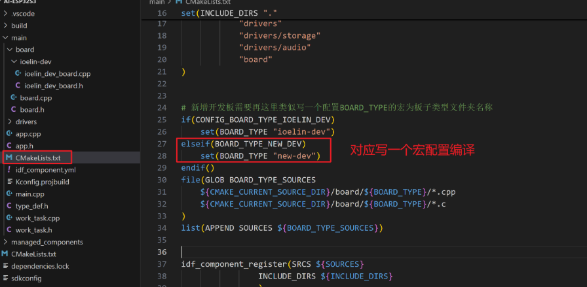The image size is (587, 287).
Task: Open main.cpp file
Action: click(x=29, y=194)
